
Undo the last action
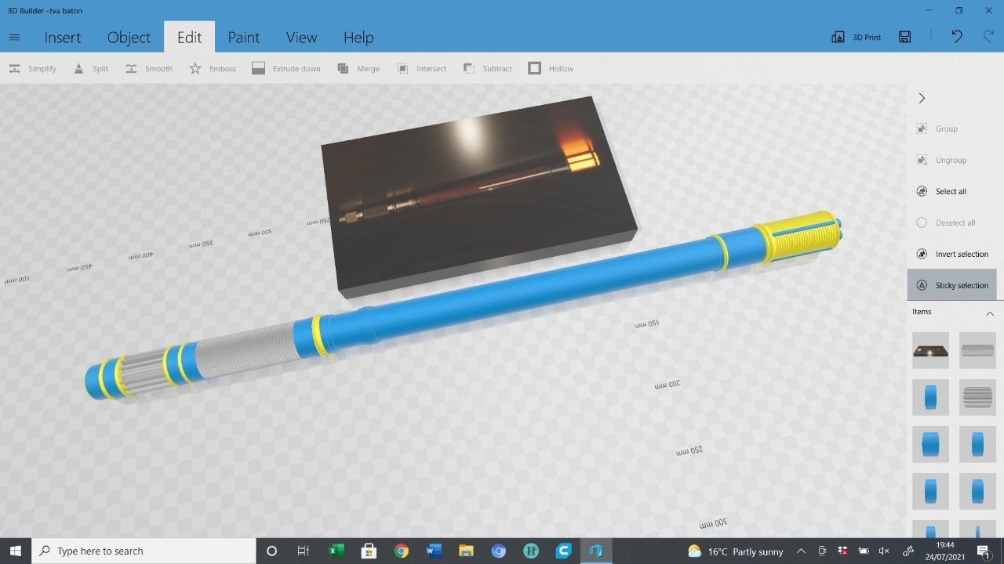point(957,37)
